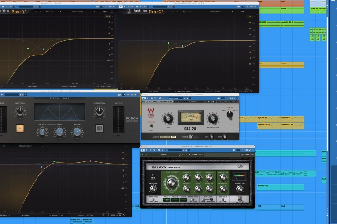Open the Help menu in Pro-Q 4

tap(242, 11)
